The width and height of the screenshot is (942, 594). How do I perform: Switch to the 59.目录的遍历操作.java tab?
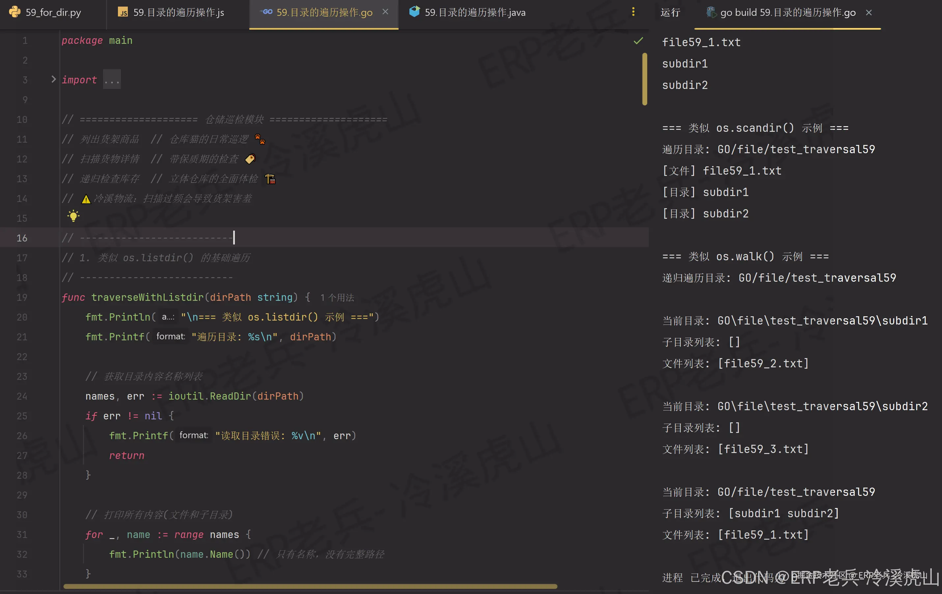click(475, 13)
